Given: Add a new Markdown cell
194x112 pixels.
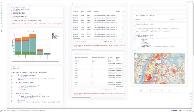Looking at the screenshot, I should coord(153,91).
